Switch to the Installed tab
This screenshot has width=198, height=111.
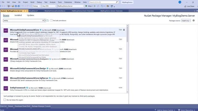[18, 15]
